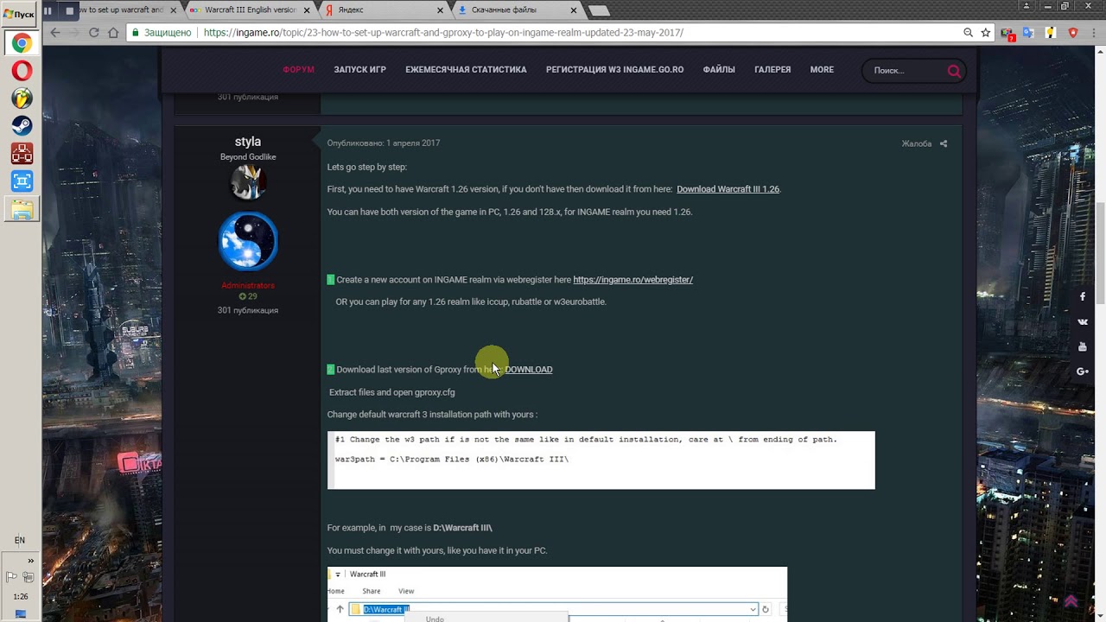The width and height of the screenshot is (1106, 622).
Task: Open the yellow-black extension icon
Action: pyautogui.click(x=1051, y=33)
